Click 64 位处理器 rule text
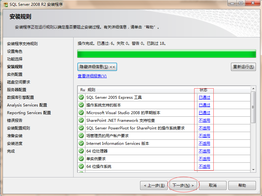The height and width of the screenshot is (196, 262). coord(97,151)
